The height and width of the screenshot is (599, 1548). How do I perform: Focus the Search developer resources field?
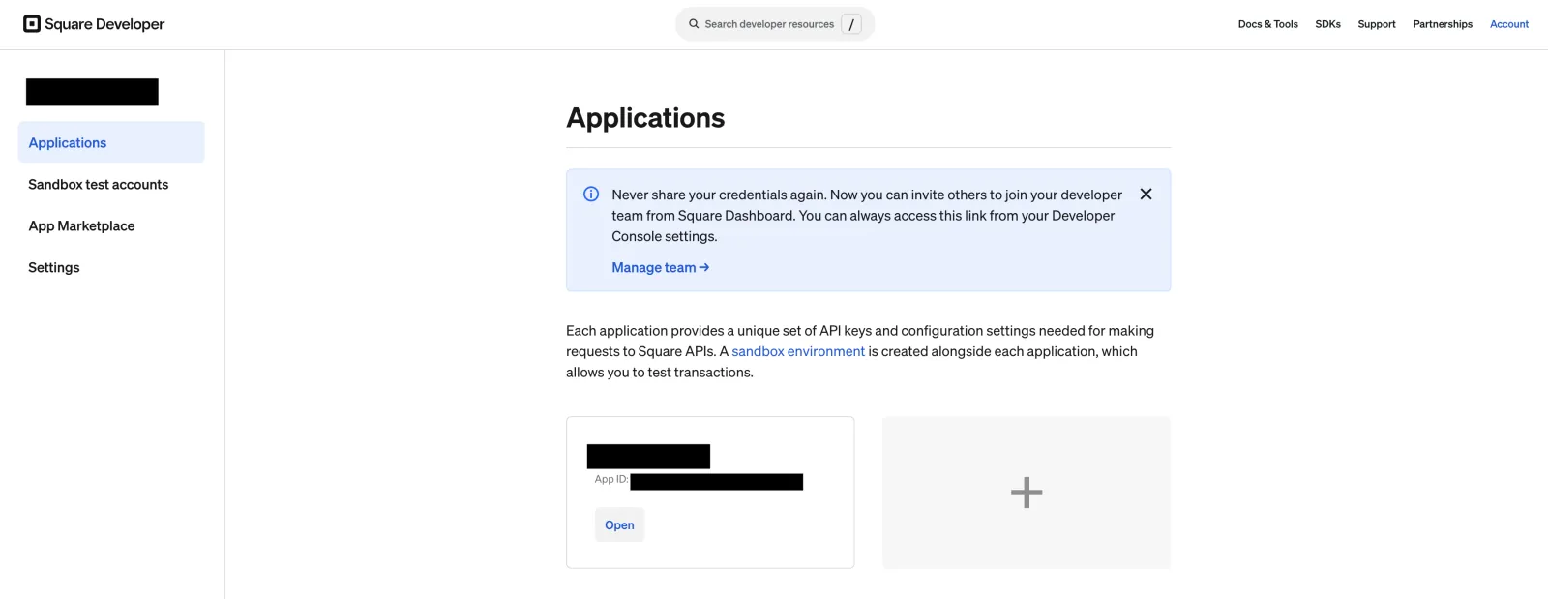point(775,24)
